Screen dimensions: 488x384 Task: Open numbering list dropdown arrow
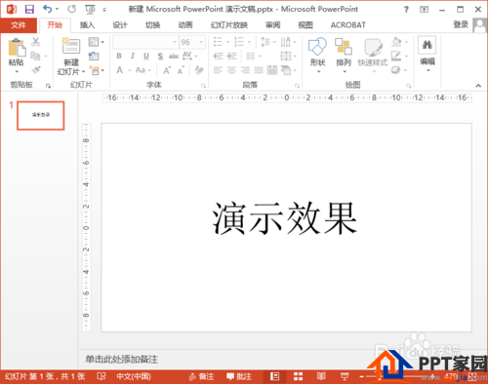[x=249, y=42]
